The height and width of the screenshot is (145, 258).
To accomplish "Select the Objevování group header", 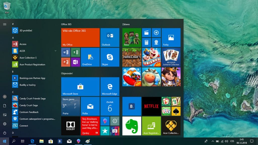I will (67, 73).
